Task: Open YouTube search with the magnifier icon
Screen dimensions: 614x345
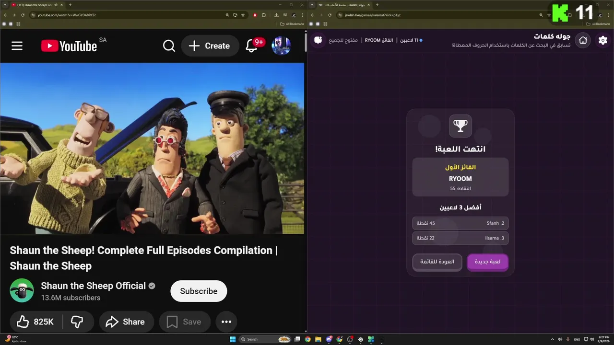Action: click(169, 46)
